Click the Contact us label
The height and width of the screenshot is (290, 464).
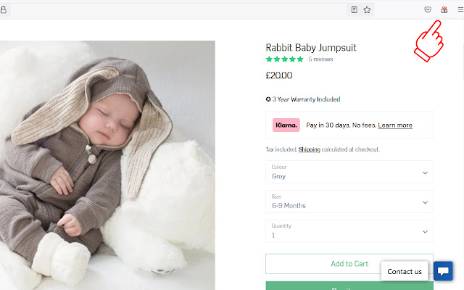405,271
